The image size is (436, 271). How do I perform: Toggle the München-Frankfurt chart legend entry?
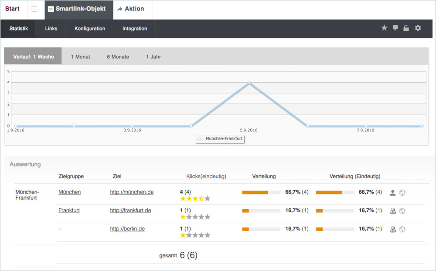pyautogui.click(x=220, y=138)
